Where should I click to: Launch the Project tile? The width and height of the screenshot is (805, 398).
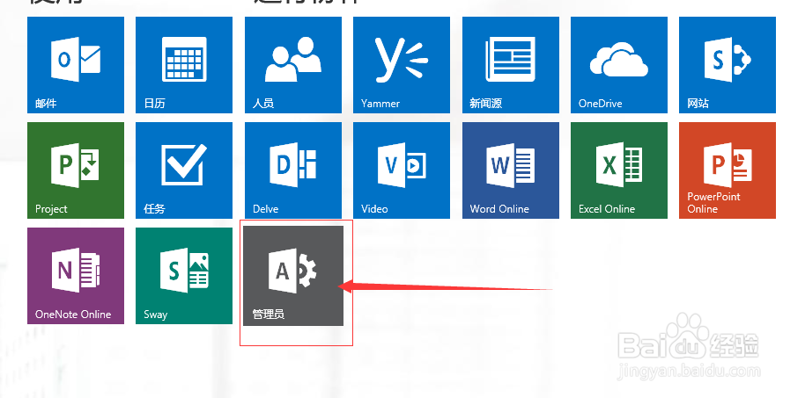click(x=76, y=170)
